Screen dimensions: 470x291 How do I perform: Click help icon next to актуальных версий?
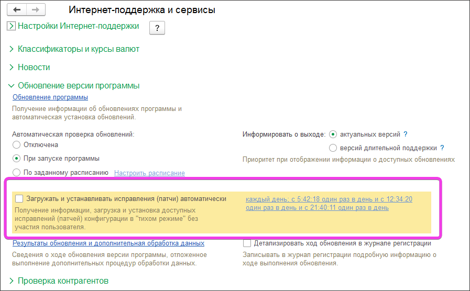[406, 135]
